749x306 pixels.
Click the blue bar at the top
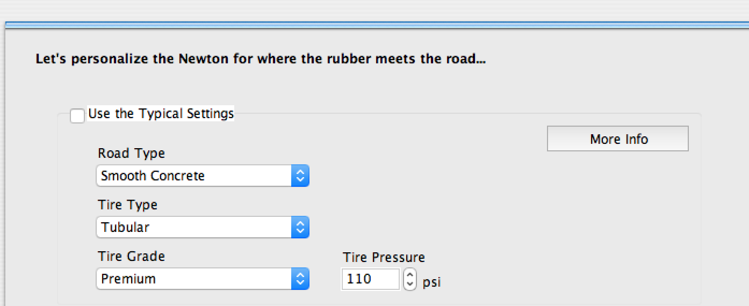coord(376,24)
